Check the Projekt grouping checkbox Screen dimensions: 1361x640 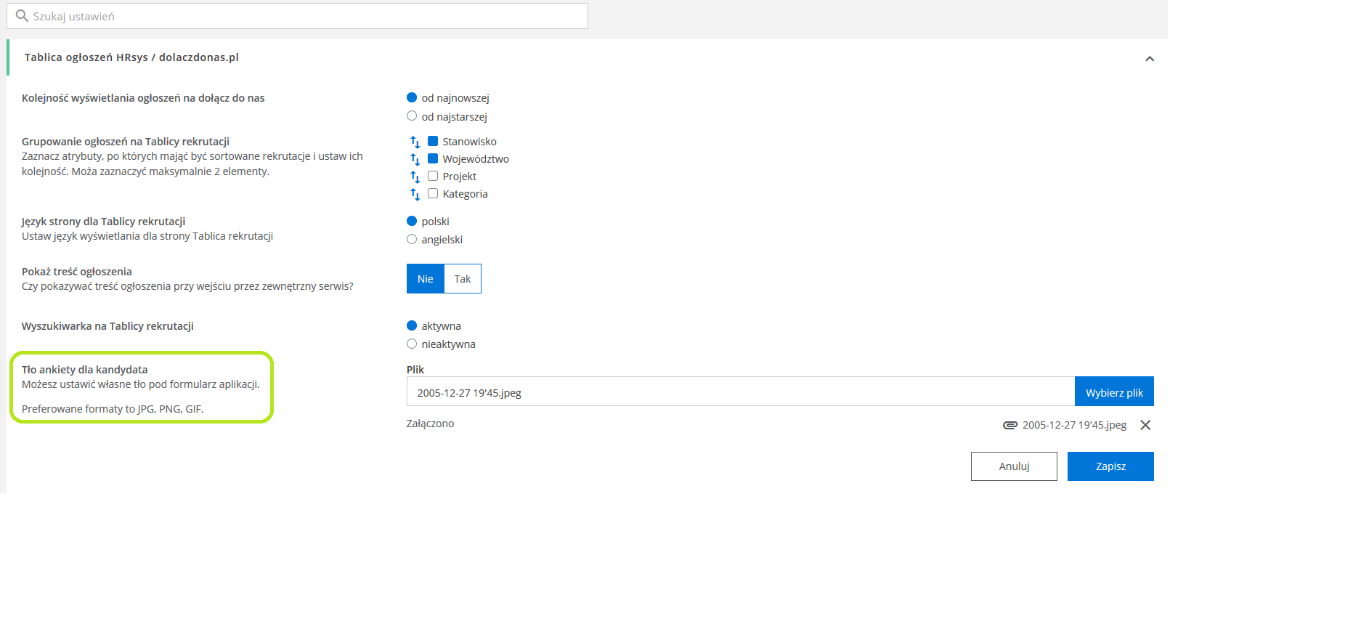tap(433, 176)
